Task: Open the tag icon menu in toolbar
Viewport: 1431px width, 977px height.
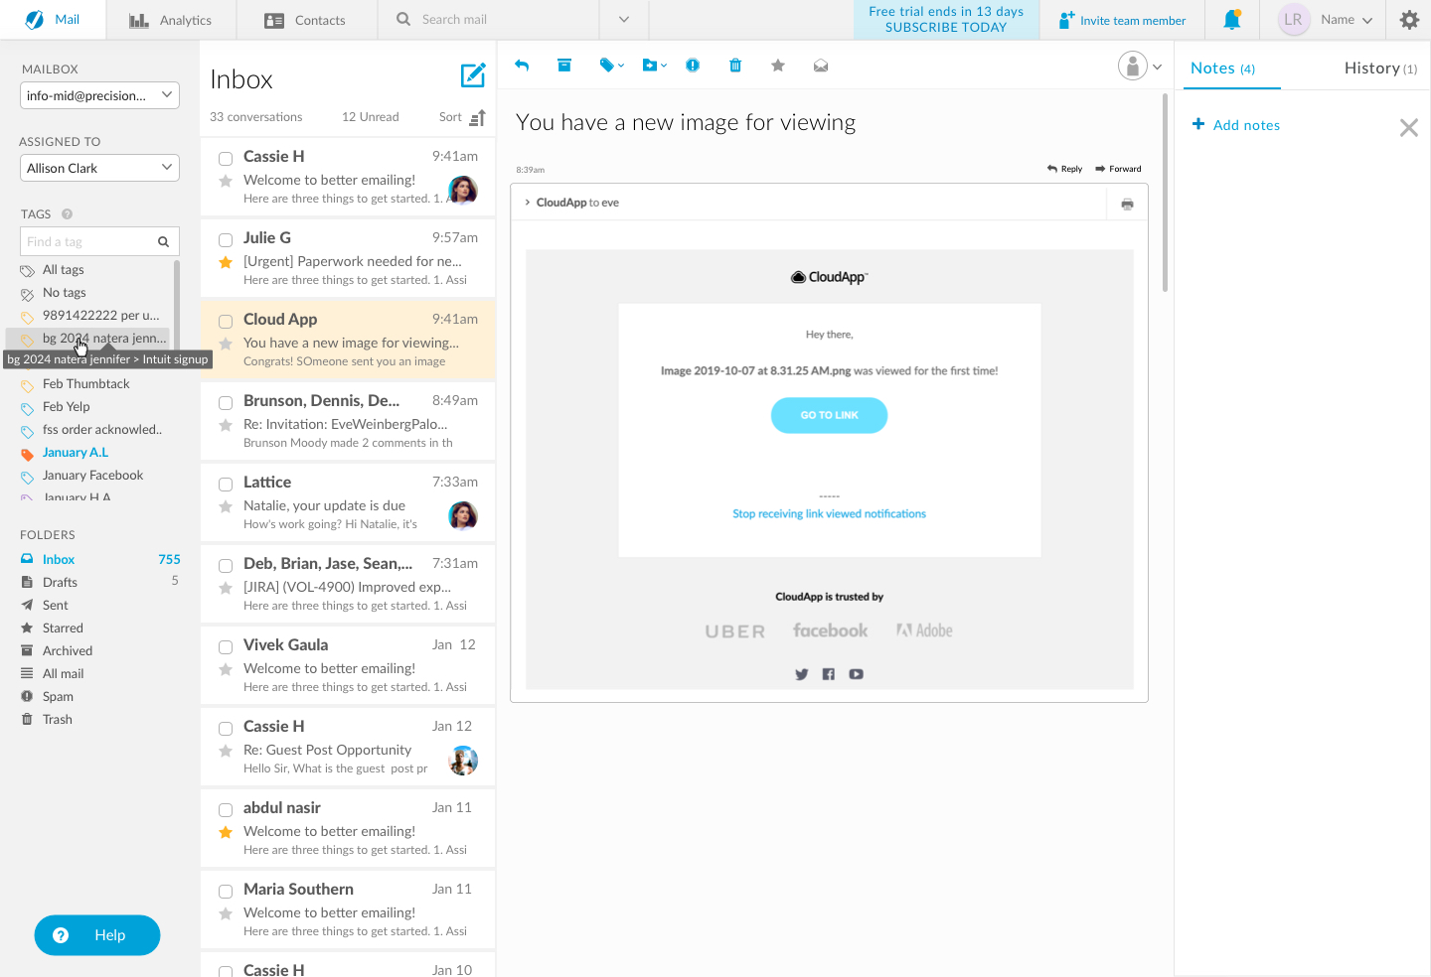Action: coord(611,66)
